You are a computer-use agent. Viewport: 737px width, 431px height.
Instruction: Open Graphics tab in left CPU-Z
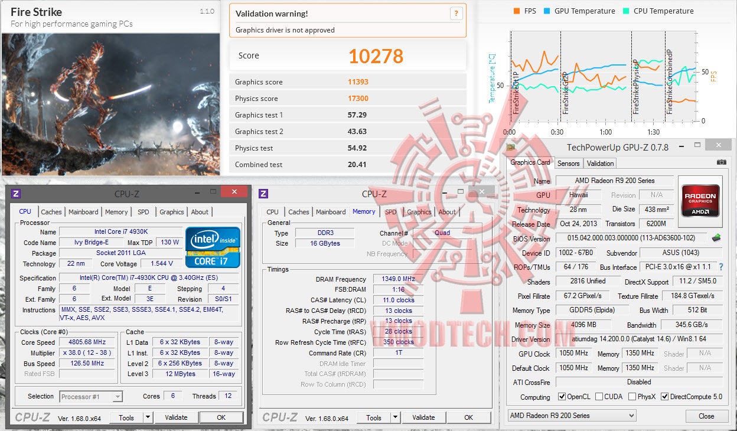click(x=172, y=212)
